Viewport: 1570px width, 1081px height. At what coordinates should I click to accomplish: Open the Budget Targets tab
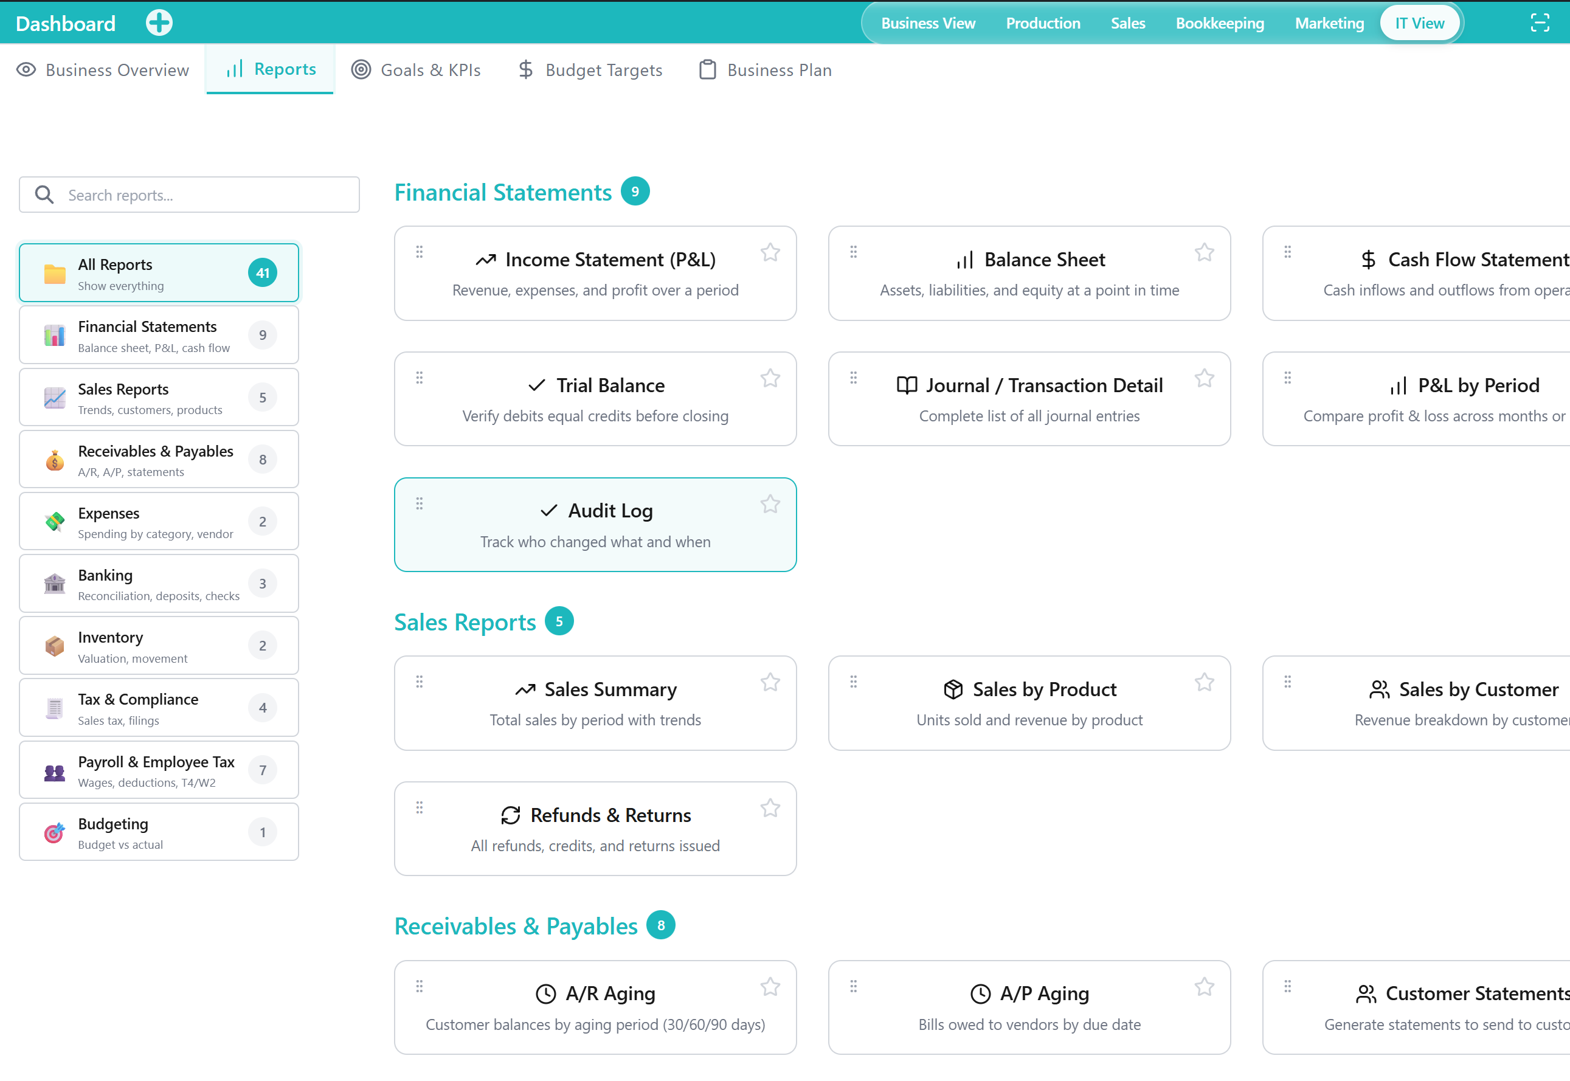click(x=589, y=70)
